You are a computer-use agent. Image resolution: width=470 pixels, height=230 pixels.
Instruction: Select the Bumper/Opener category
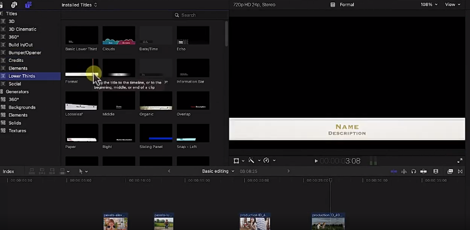25,52
